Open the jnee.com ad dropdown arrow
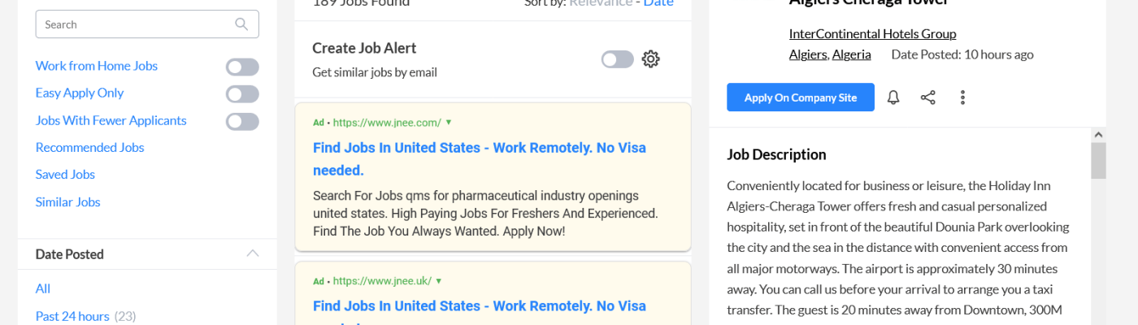The image size is (1138, 325). click(x=449, y=123)
